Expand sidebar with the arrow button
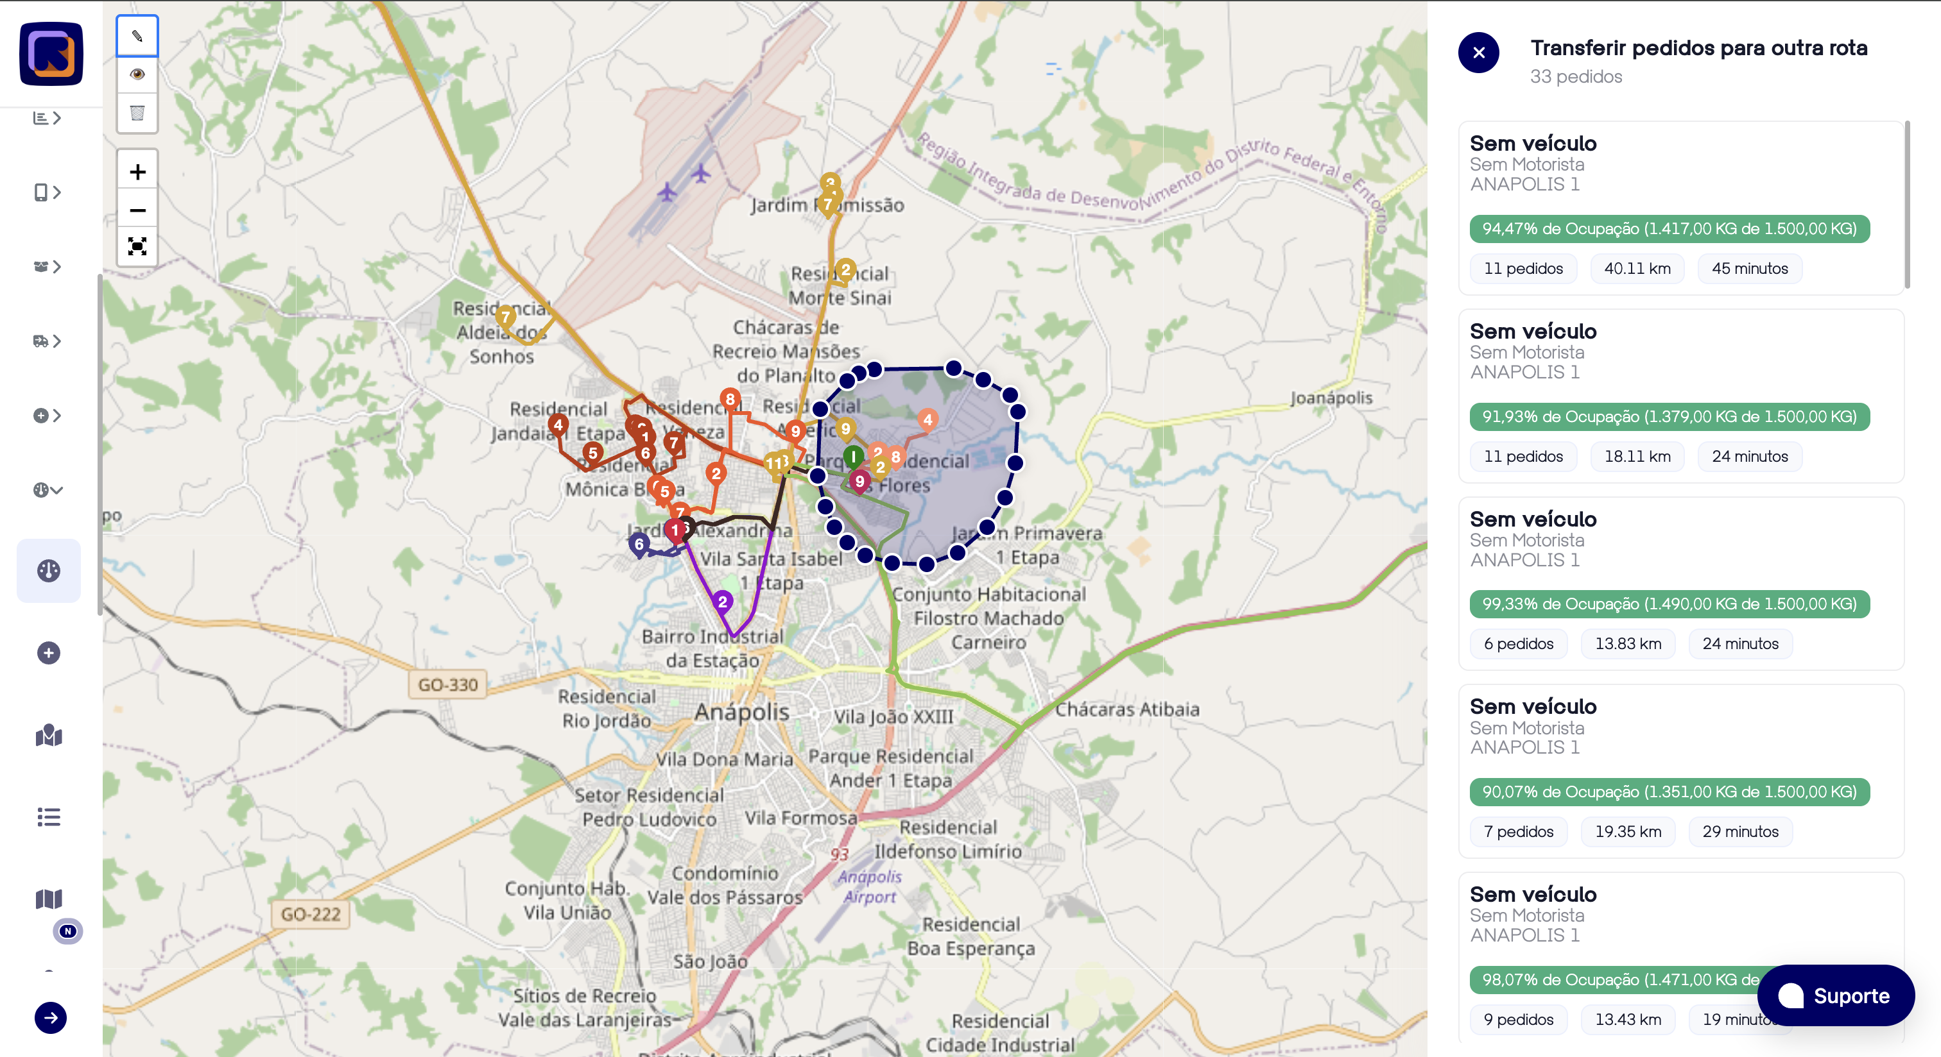This screenshot has width=1941, height=1057. tap(51, 1018)
